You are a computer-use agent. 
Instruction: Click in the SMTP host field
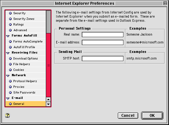pos(103,59)
